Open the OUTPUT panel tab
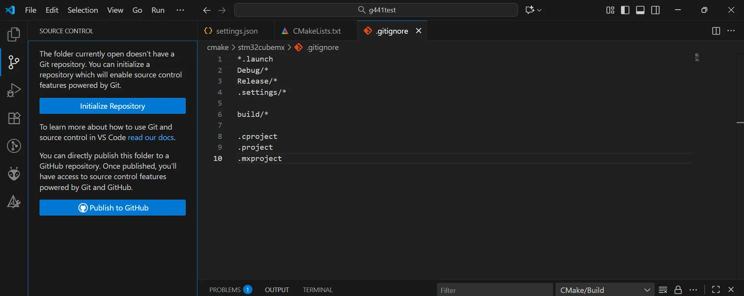Viewport: 744px width, 296px height. [x=277, y=290]
